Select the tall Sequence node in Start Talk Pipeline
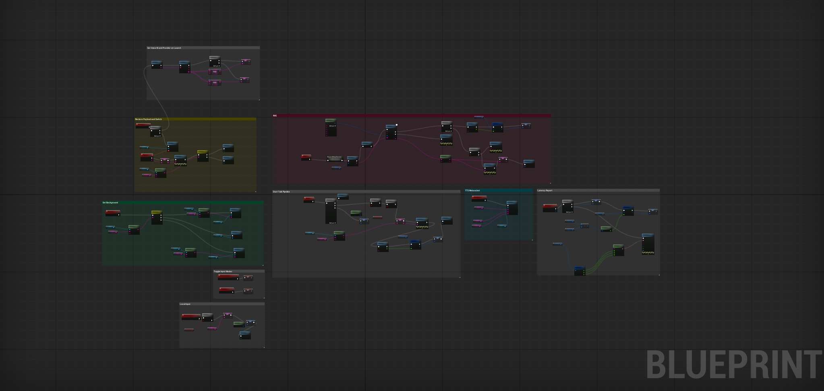Screen dimensions: 824x391 [x=331, y=211]
